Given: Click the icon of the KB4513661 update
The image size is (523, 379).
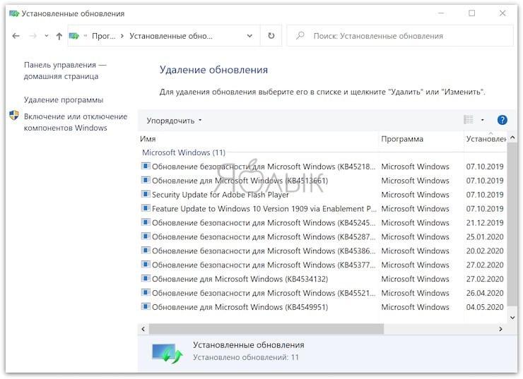Looking at the screenshot, I should (x=146, y=180).
